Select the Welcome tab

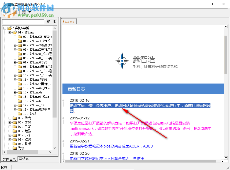(x=69, y=21)
